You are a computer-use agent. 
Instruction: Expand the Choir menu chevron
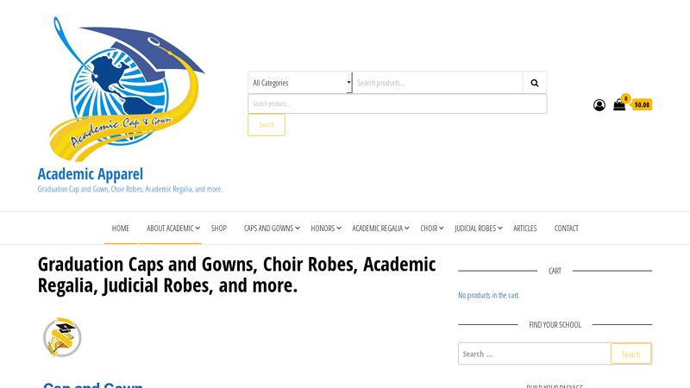pyautogui.click(x=441, y=228)
